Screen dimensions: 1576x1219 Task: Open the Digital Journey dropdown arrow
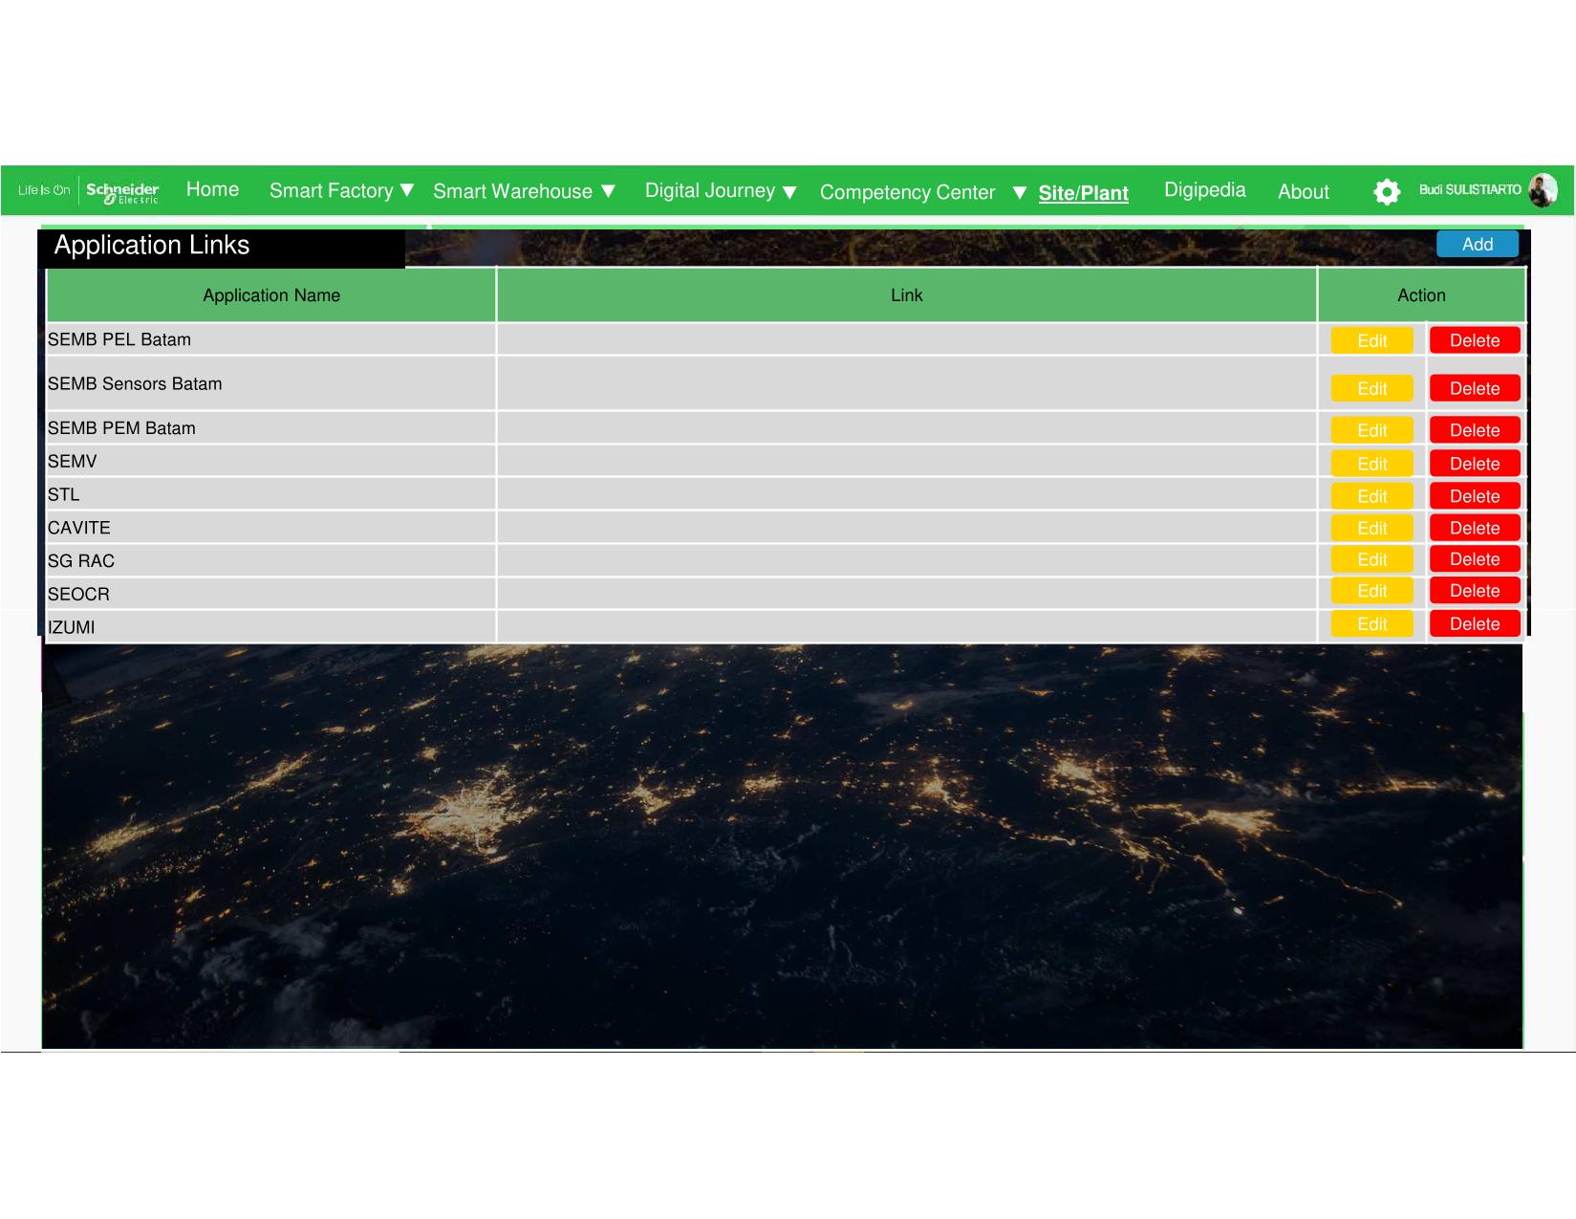789,193
